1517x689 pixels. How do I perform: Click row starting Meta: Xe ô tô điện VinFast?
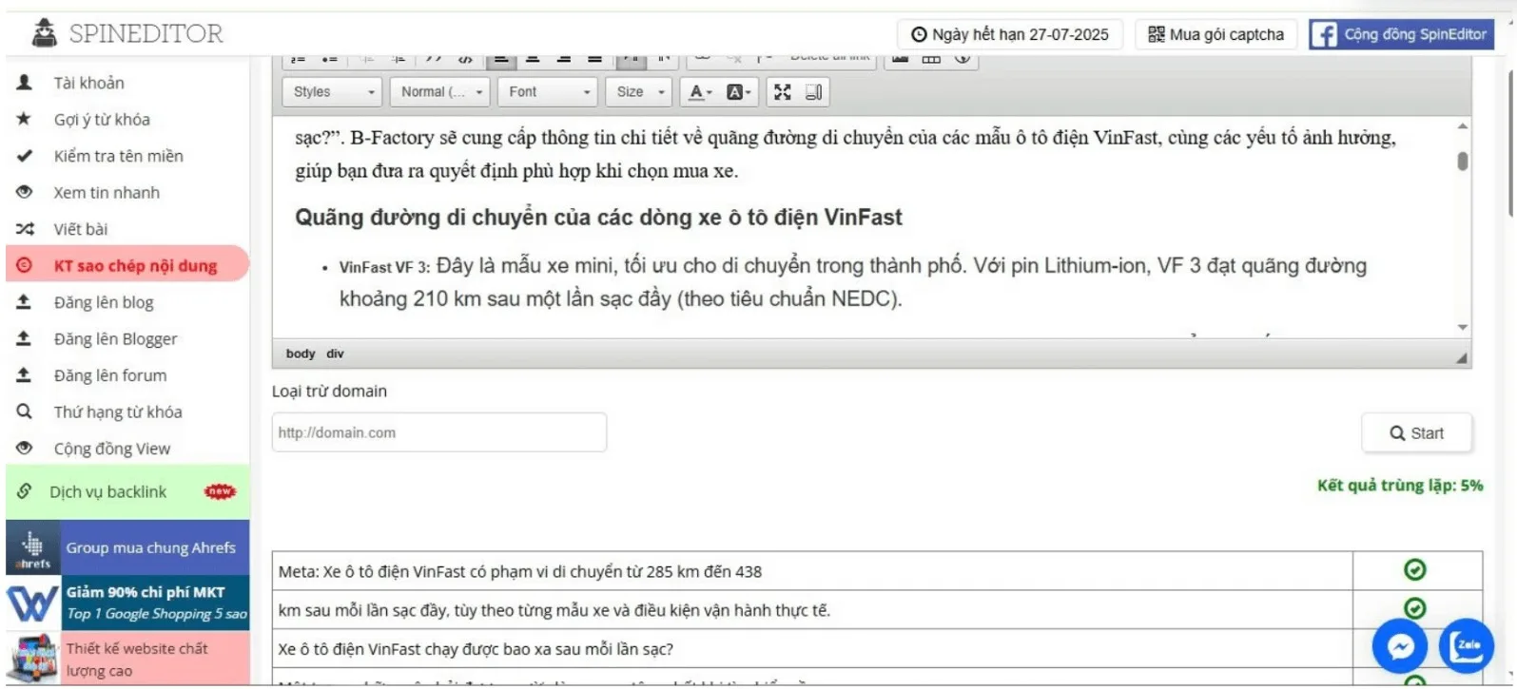(812, 571)
